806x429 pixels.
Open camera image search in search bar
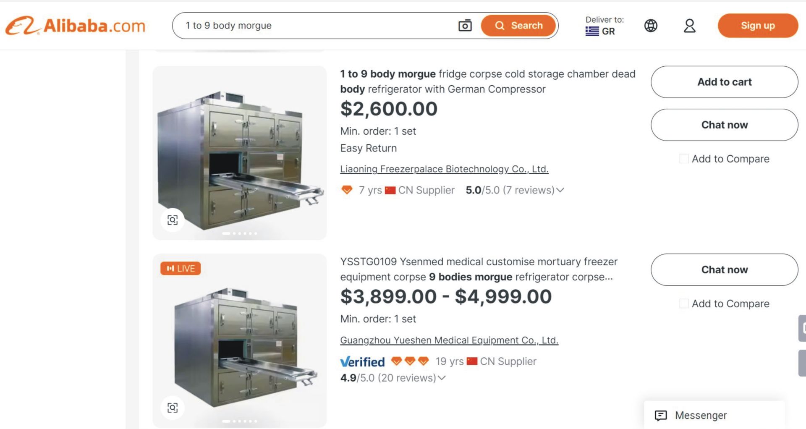465,26
